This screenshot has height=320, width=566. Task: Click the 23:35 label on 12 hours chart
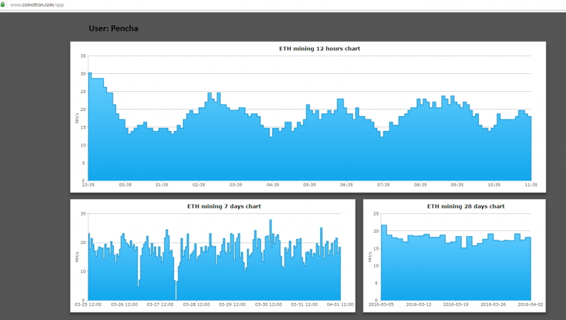point(88,185)
